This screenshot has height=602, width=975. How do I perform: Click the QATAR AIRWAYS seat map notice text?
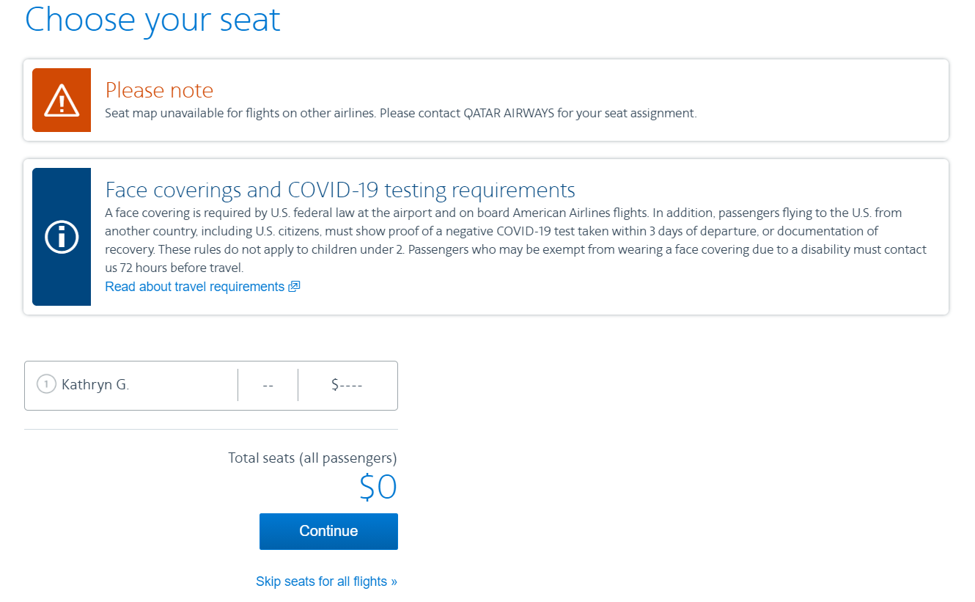(x=402, y=112)
